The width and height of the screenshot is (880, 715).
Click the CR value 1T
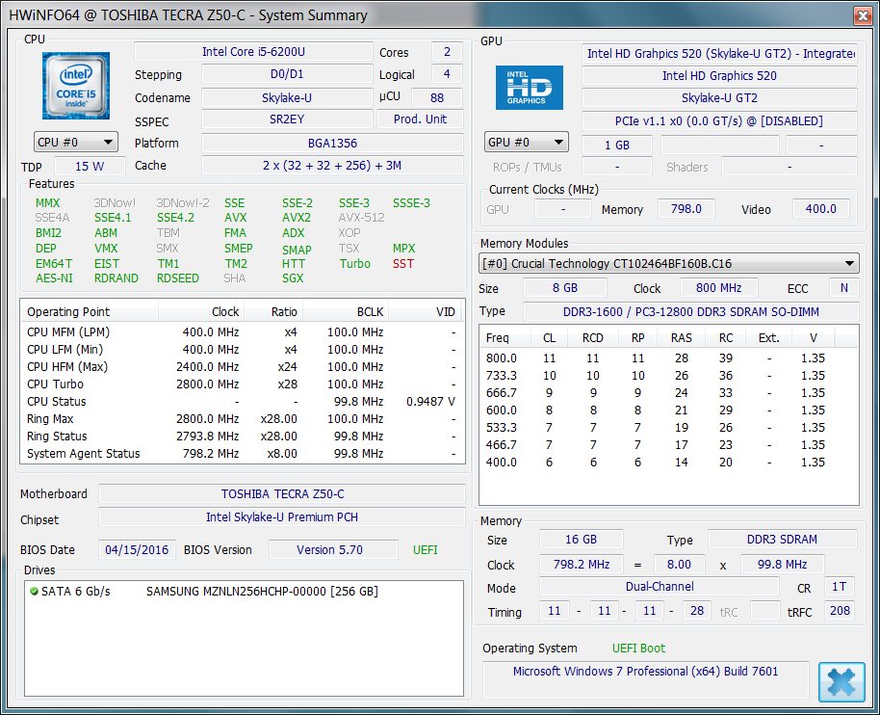point(839,587)
